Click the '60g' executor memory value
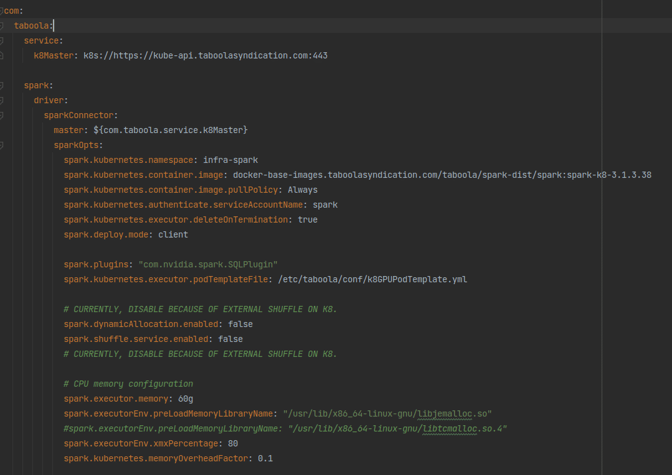Viewport: 672px width, 475px height. 186,399
